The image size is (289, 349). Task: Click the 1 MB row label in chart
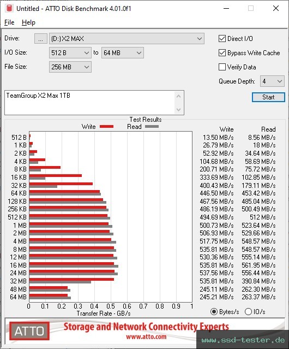pos(20,226)
